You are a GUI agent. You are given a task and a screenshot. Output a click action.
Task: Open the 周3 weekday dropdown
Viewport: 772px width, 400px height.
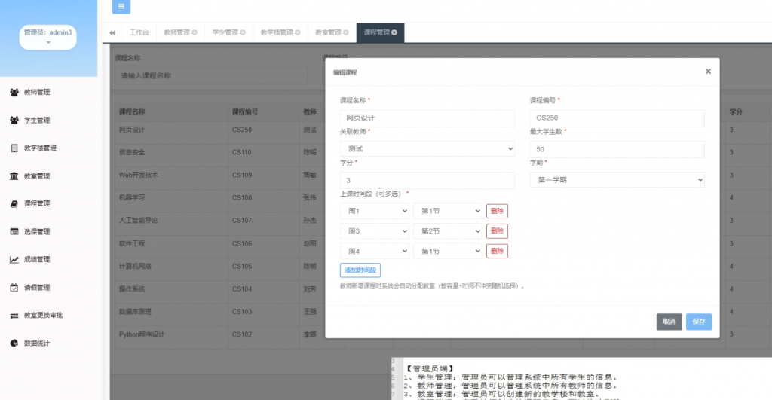(374, 231)
